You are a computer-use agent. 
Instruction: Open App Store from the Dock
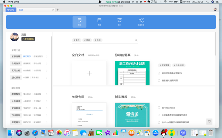coord(155,132)
